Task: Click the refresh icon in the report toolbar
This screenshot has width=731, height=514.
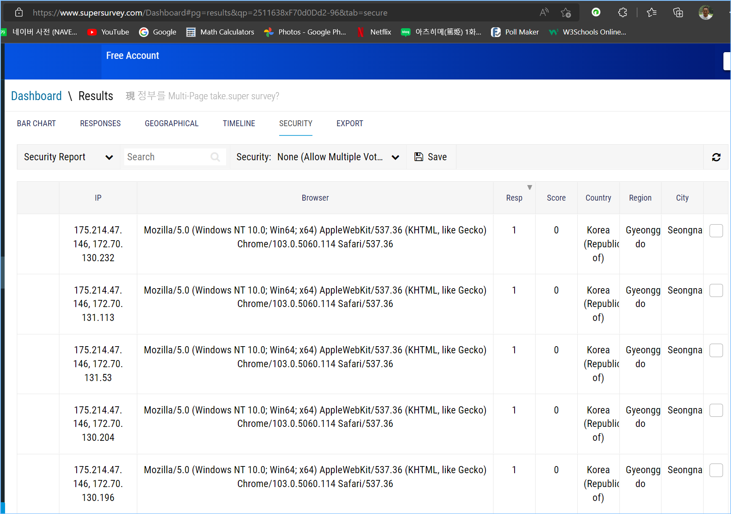Action: [716, 157]
